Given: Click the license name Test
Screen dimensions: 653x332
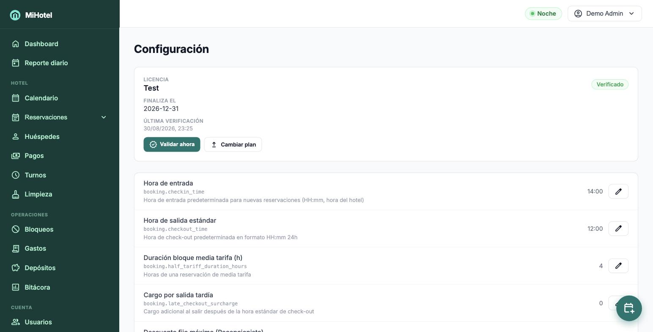Looking at the screenshot, I should (x=151, y=88).
